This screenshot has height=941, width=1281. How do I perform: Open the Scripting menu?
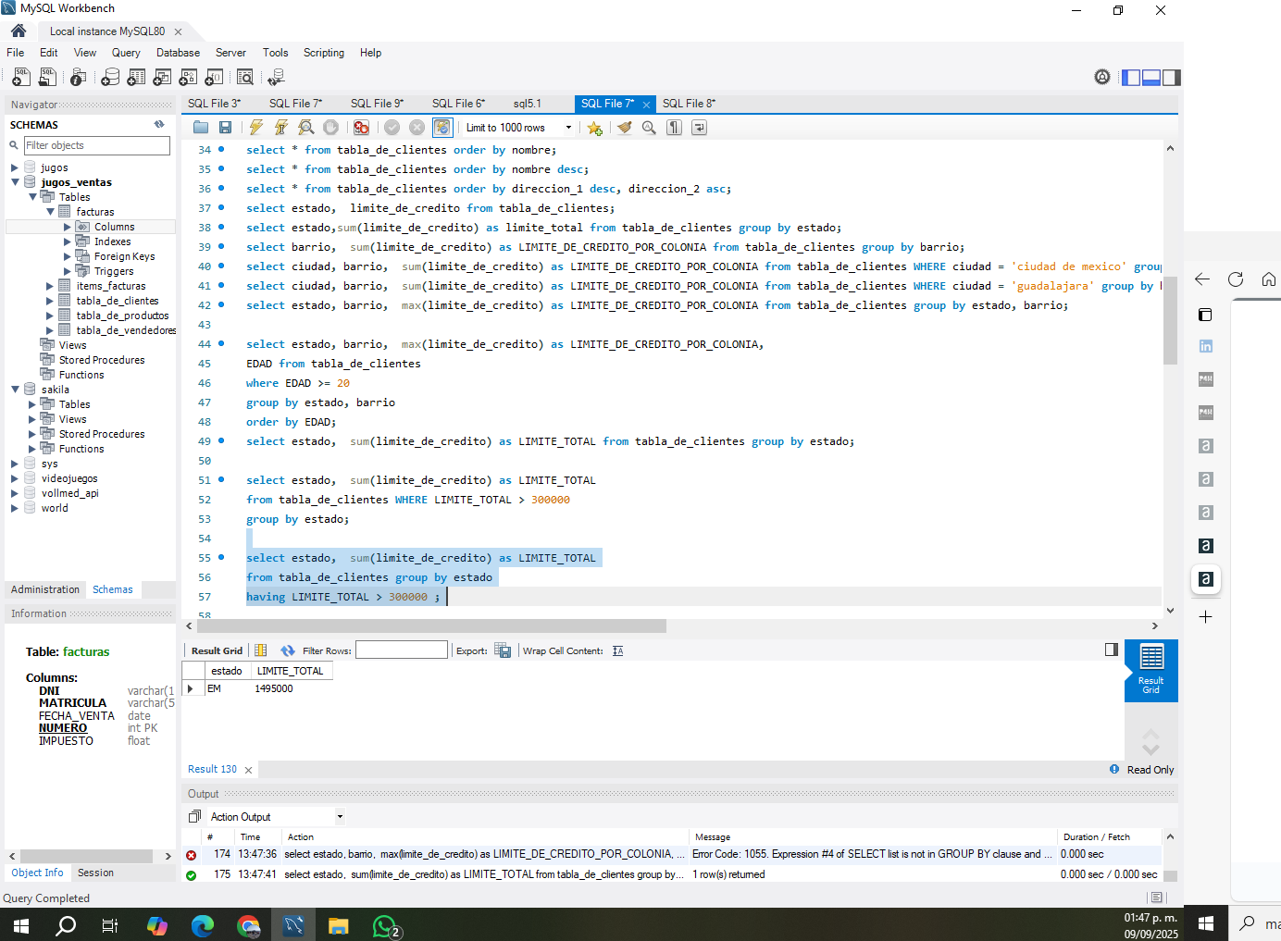[x=324, y=53]
